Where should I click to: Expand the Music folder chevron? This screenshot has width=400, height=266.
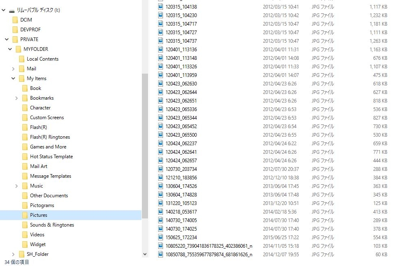click(16, 186)
